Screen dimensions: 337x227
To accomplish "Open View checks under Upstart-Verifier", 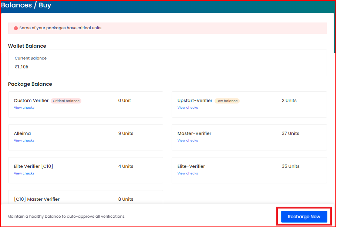I will point(188,108).
